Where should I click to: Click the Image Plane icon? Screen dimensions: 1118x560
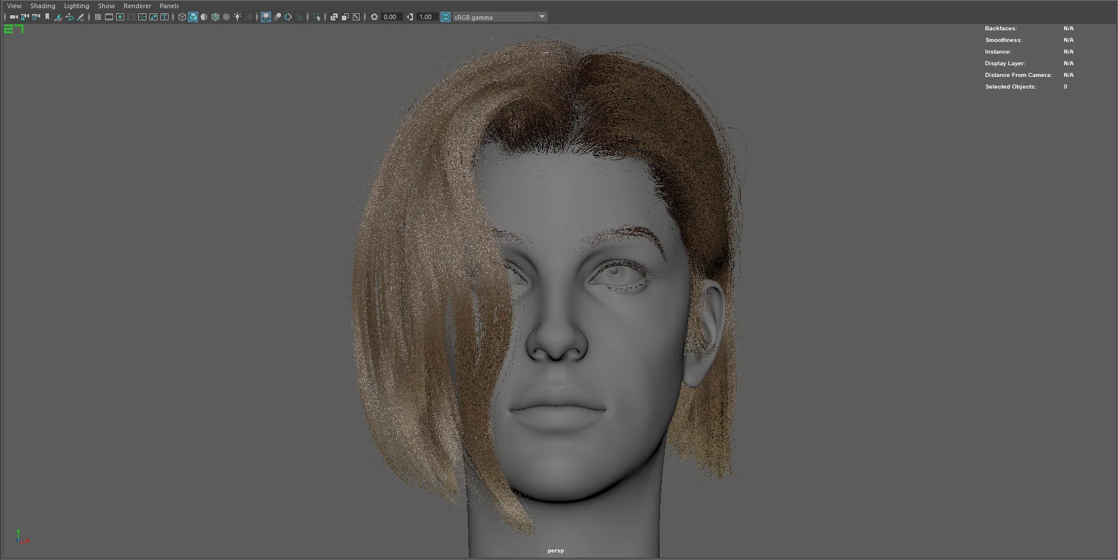(x=58, y=17)
